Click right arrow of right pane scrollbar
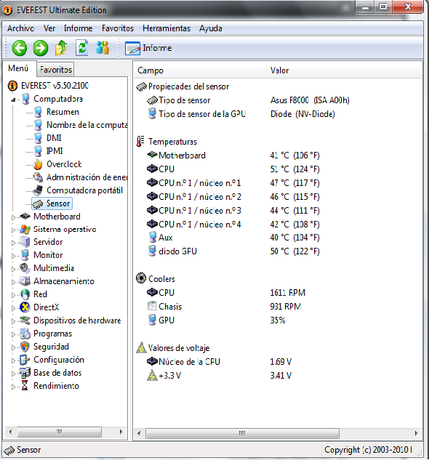The height and width of the screenshot is (460, 429). pos(416,433)
